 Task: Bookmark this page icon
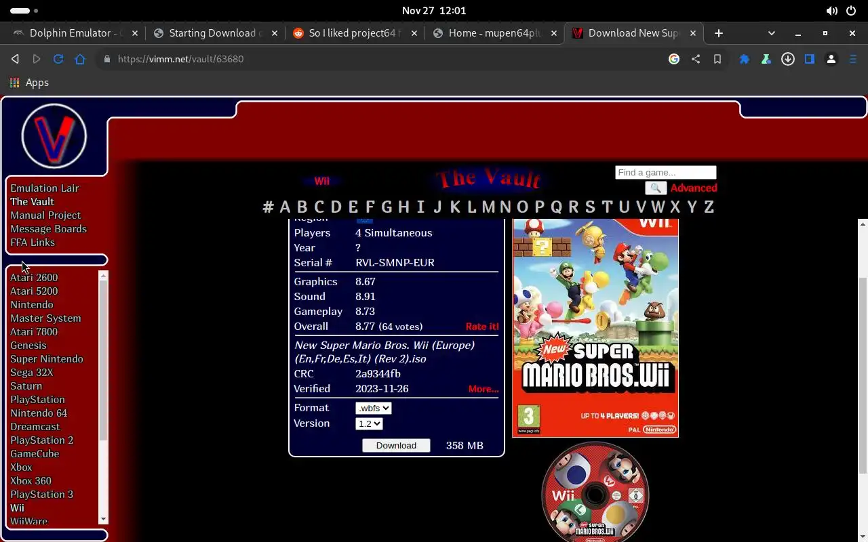pos(717,59)
